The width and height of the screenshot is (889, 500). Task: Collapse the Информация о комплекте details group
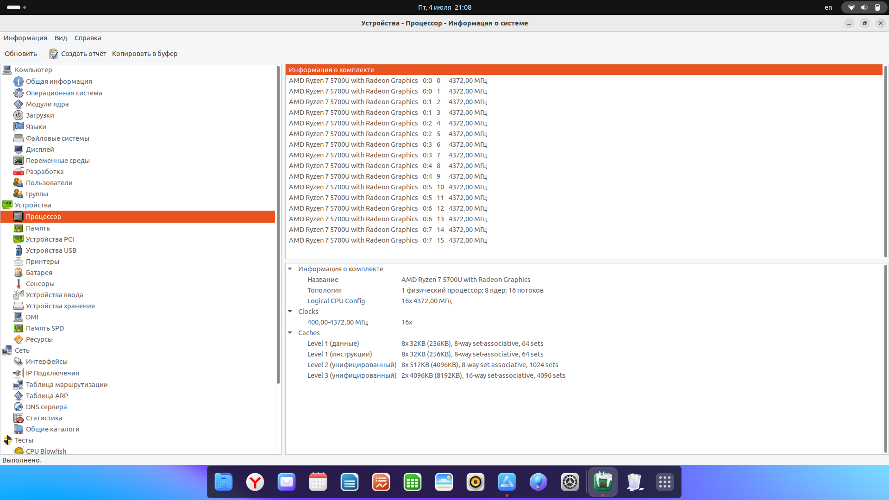click(290, 269)
